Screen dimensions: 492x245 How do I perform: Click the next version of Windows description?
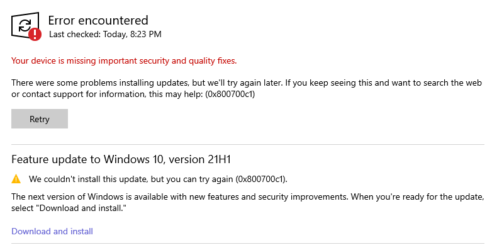[x=248, y=202]
